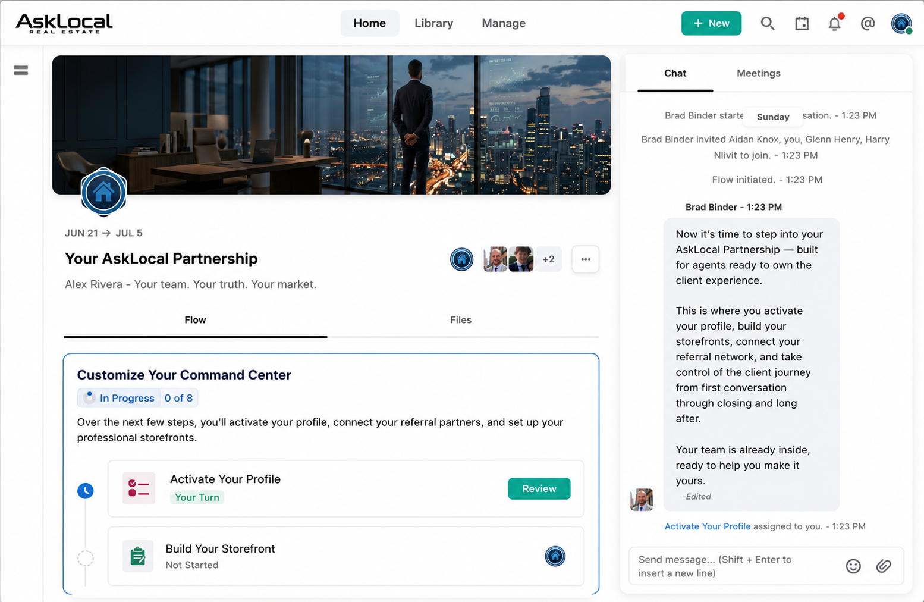Image resolution: width=924 pixels, height=602 pixels.
Task: Click the house badge on banner
Action: (103, 192)
